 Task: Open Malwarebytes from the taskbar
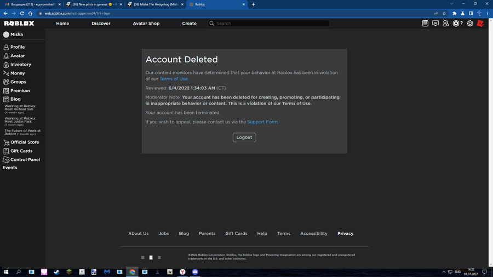coord(107,272)
